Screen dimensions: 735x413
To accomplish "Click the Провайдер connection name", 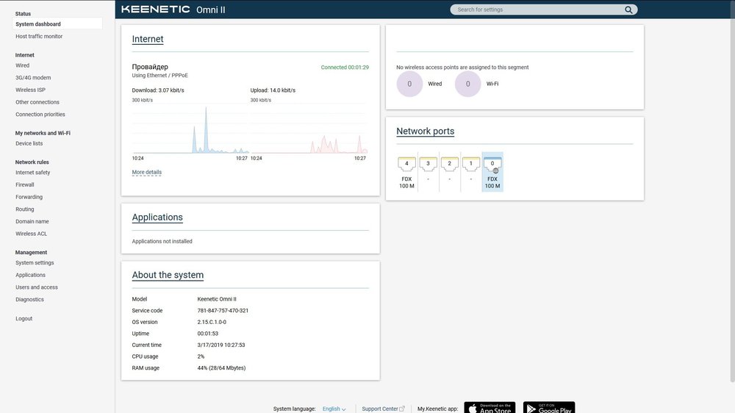I will coord(150,67).
